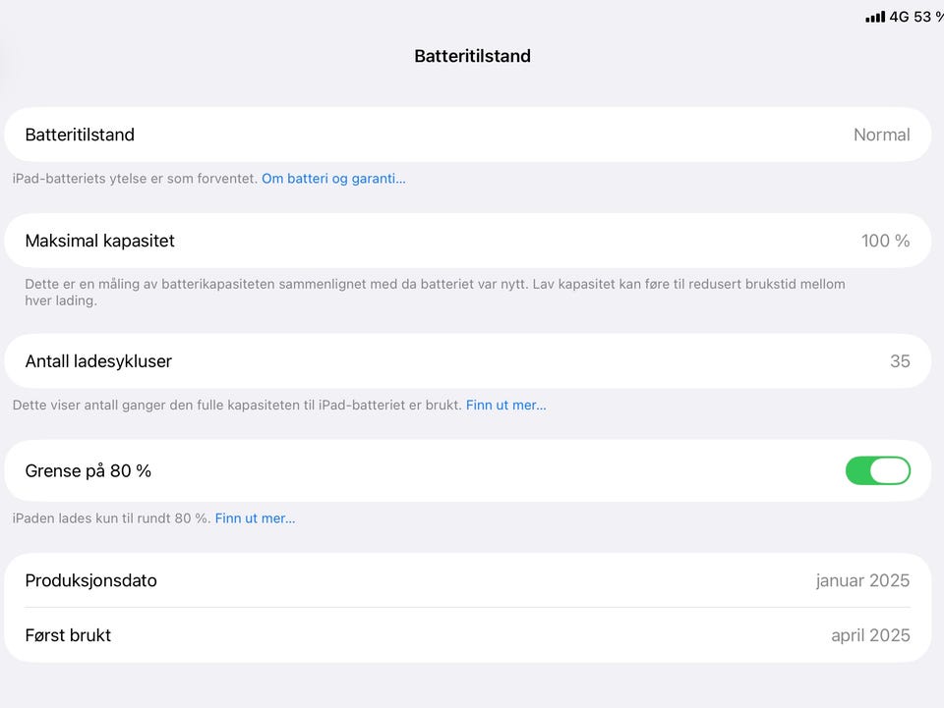Tap the Maksimal kapasitet description text

pyautogui.click(x=435, y=292)
